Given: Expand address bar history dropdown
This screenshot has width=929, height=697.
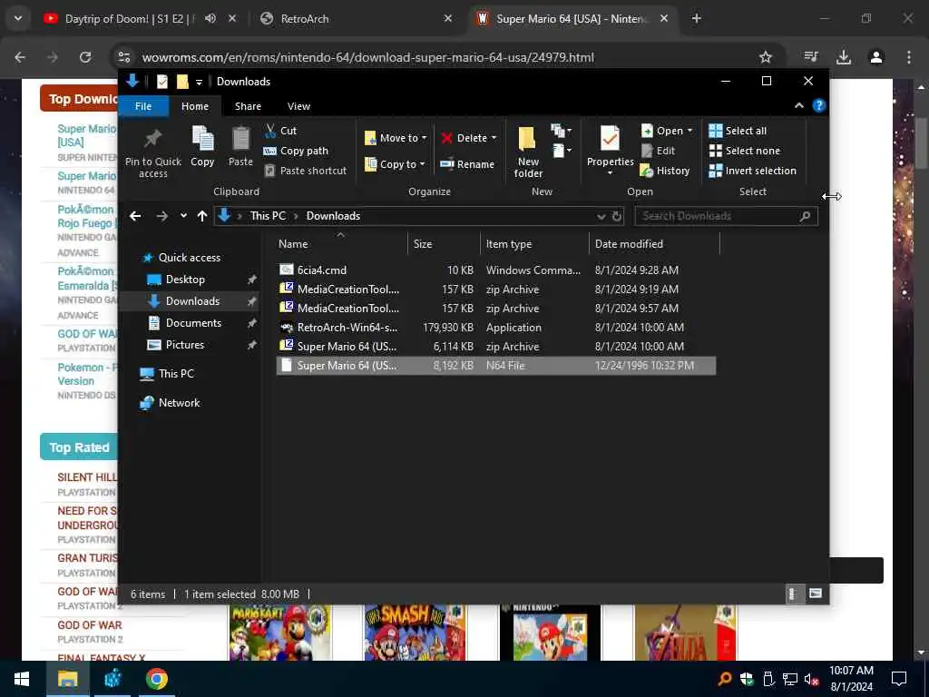Looking at the screenshot, I should [x=601, y=216].
